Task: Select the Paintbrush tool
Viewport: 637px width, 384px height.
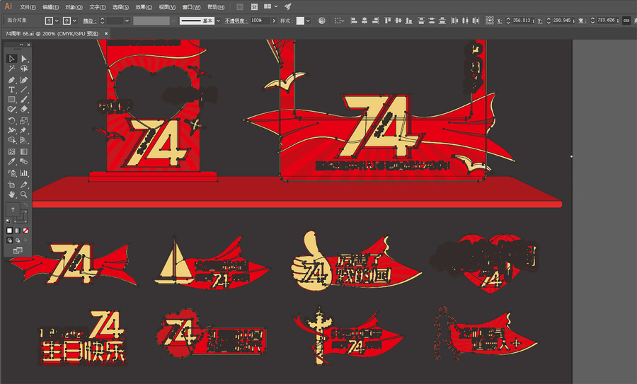Action: 24,100
